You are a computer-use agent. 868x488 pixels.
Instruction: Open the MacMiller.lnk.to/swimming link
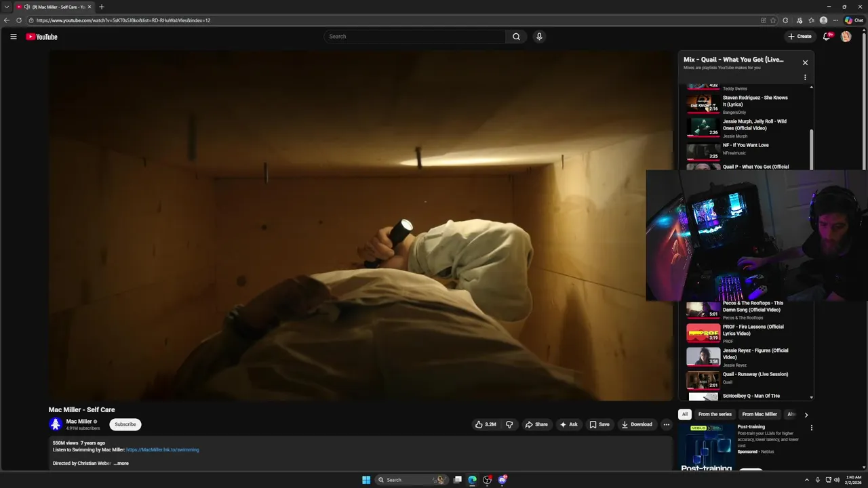pyautogui.click(x=163, y=449)
